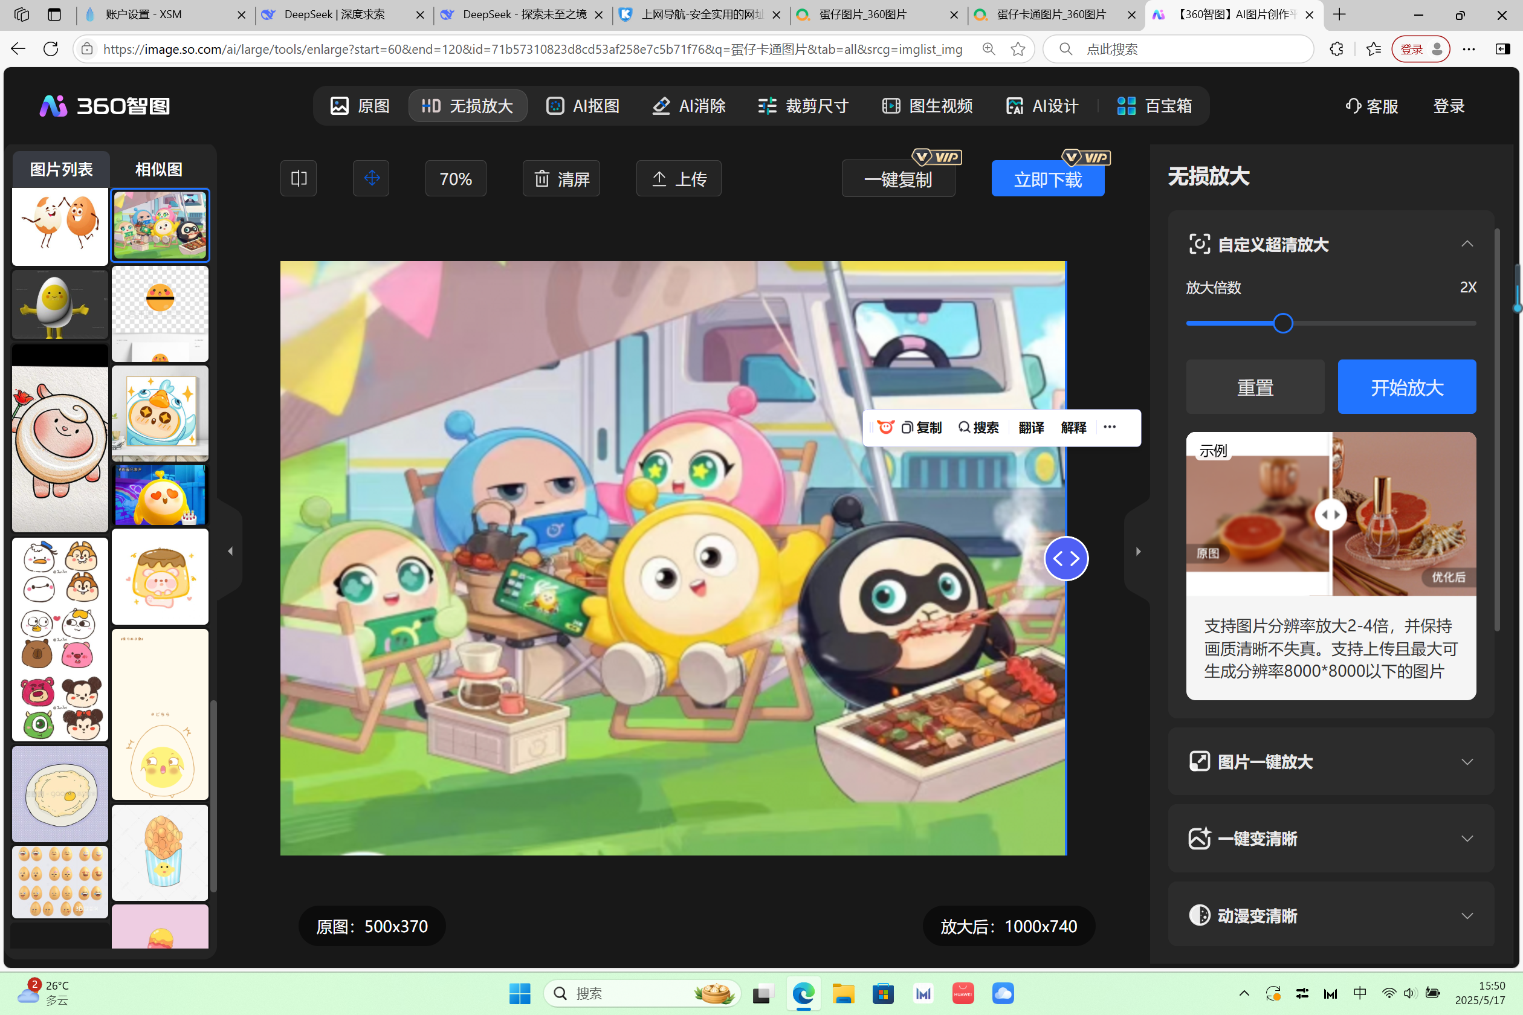This screenshot has height=1015, width=1523.
Task: Open the AI抠图 tool
Action: [x=583, y=106]
